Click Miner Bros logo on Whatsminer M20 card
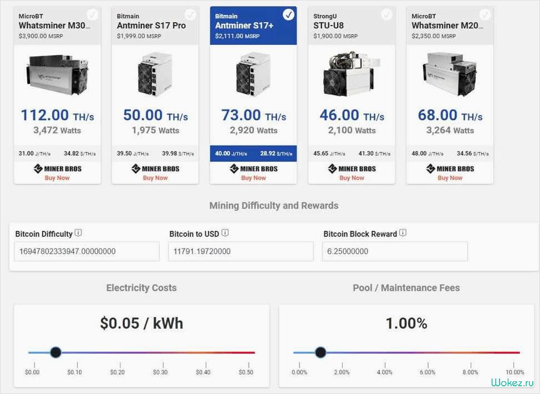The width and height of the screenshot is (540, 394). tap(450, 168)
